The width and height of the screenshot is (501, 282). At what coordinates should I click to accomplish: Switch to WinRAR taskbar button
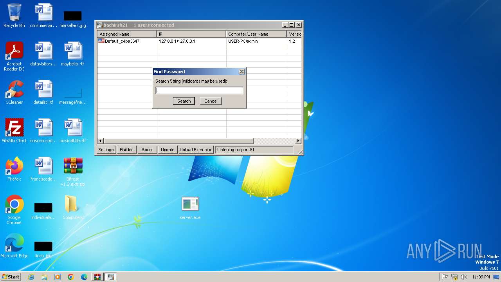point(97,277)
